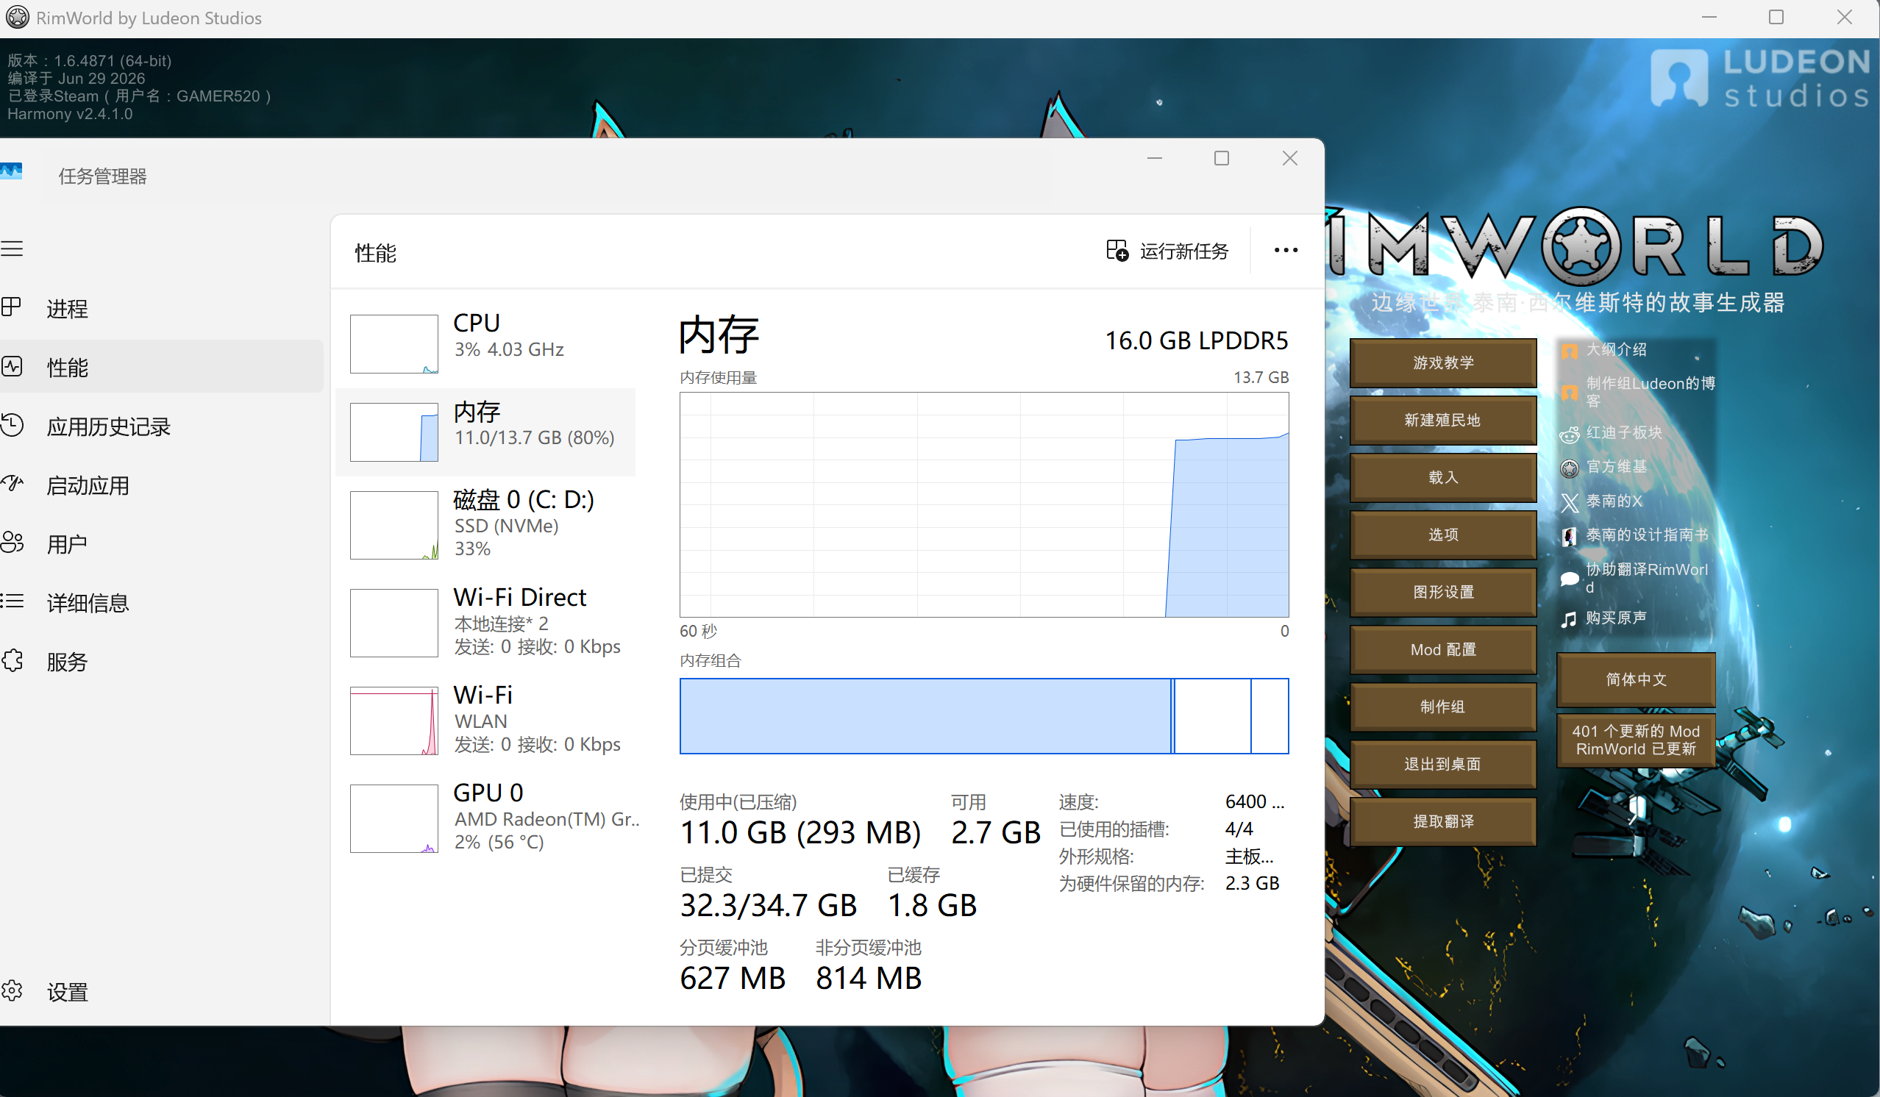The width and height of the screenshot is (1880, 1097).
Task: Click the book icon beside 泰南的设计指南书
Action: pos(1570,536)
